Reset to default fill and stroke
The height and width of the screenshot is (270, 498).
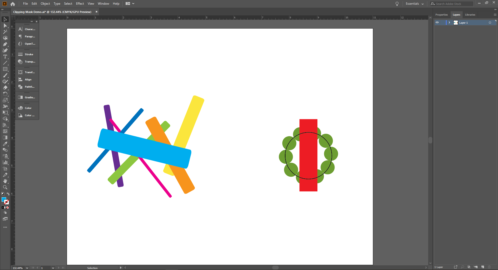point(3,194)
